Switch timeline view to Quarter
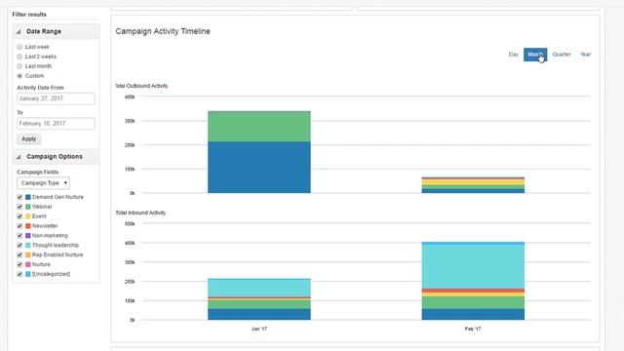Viewport: 624px width, 351px height. (562, 55)
